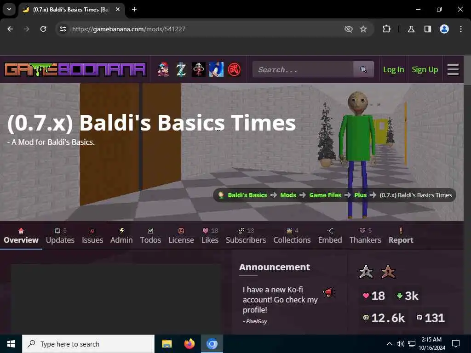Viewport: 471px width, 353px height.
Task: Open the Windows notification center
Action: pyautogui.click(x=456, y=344)
